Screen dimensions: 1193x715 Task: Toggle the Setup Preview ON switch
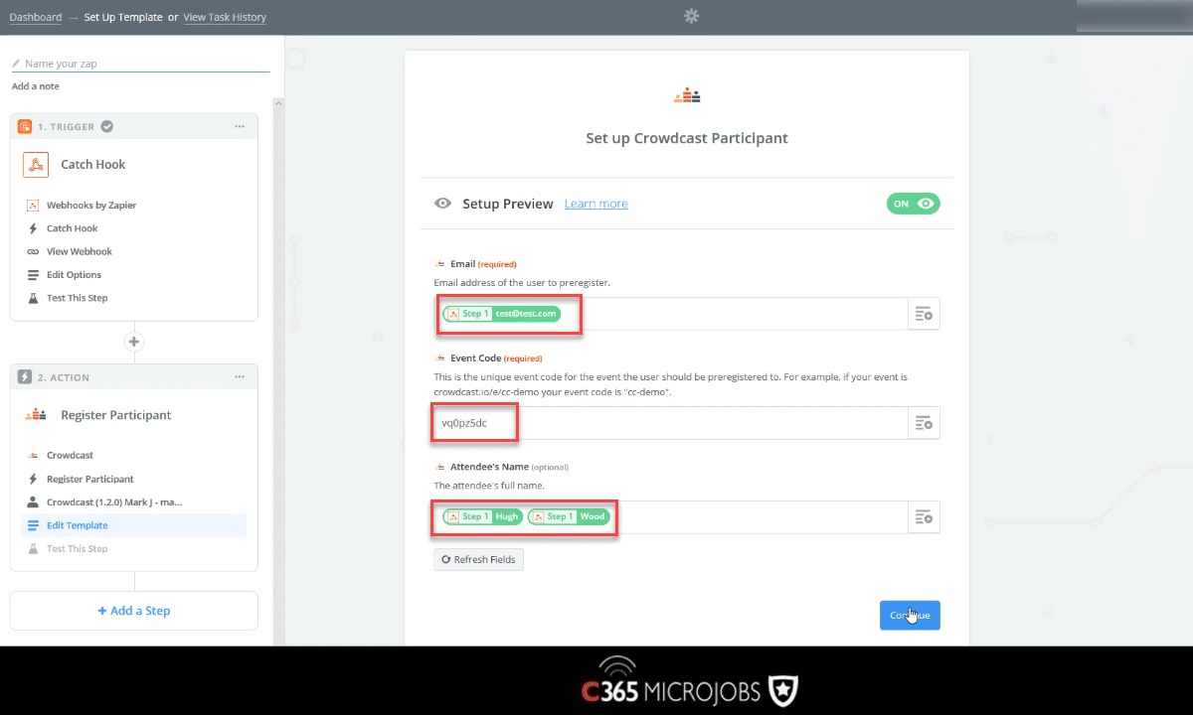pos(914,204)
